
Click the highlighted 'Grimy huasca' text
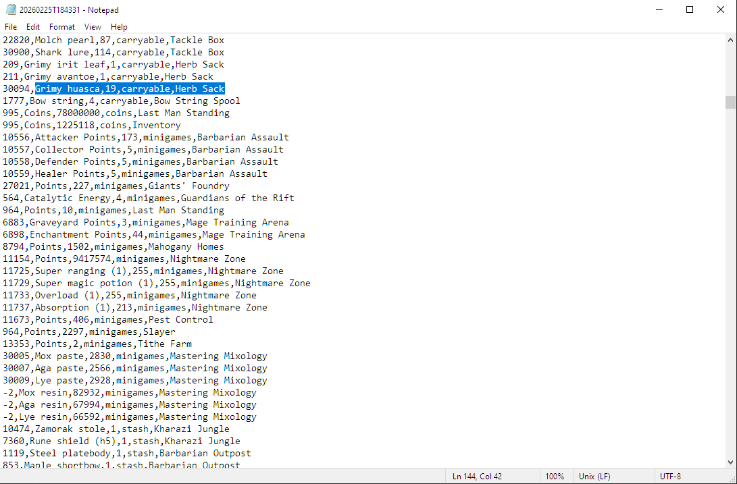coord(130,89)
